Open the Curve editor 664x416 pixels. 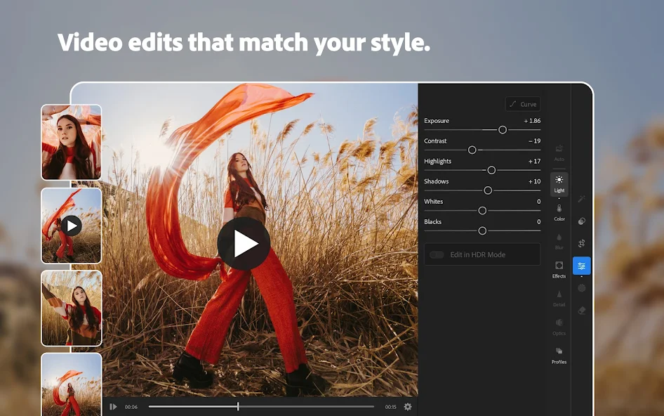(523, 103)
